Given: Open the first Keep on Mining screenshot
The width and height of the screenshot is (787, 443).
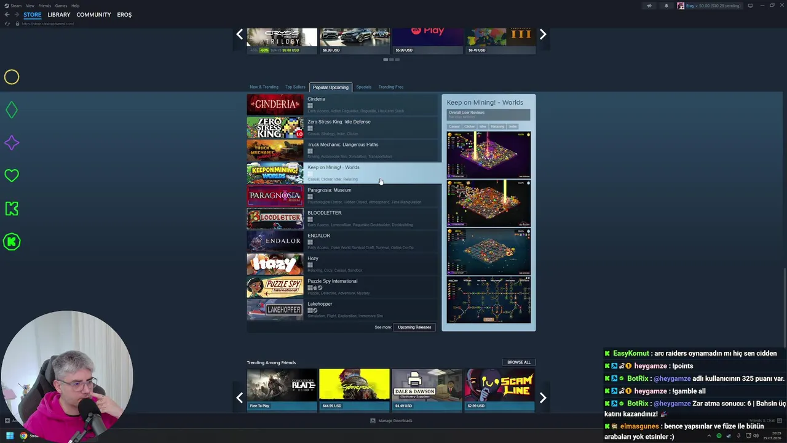Looking at the screenshot, I should point(489,154).
